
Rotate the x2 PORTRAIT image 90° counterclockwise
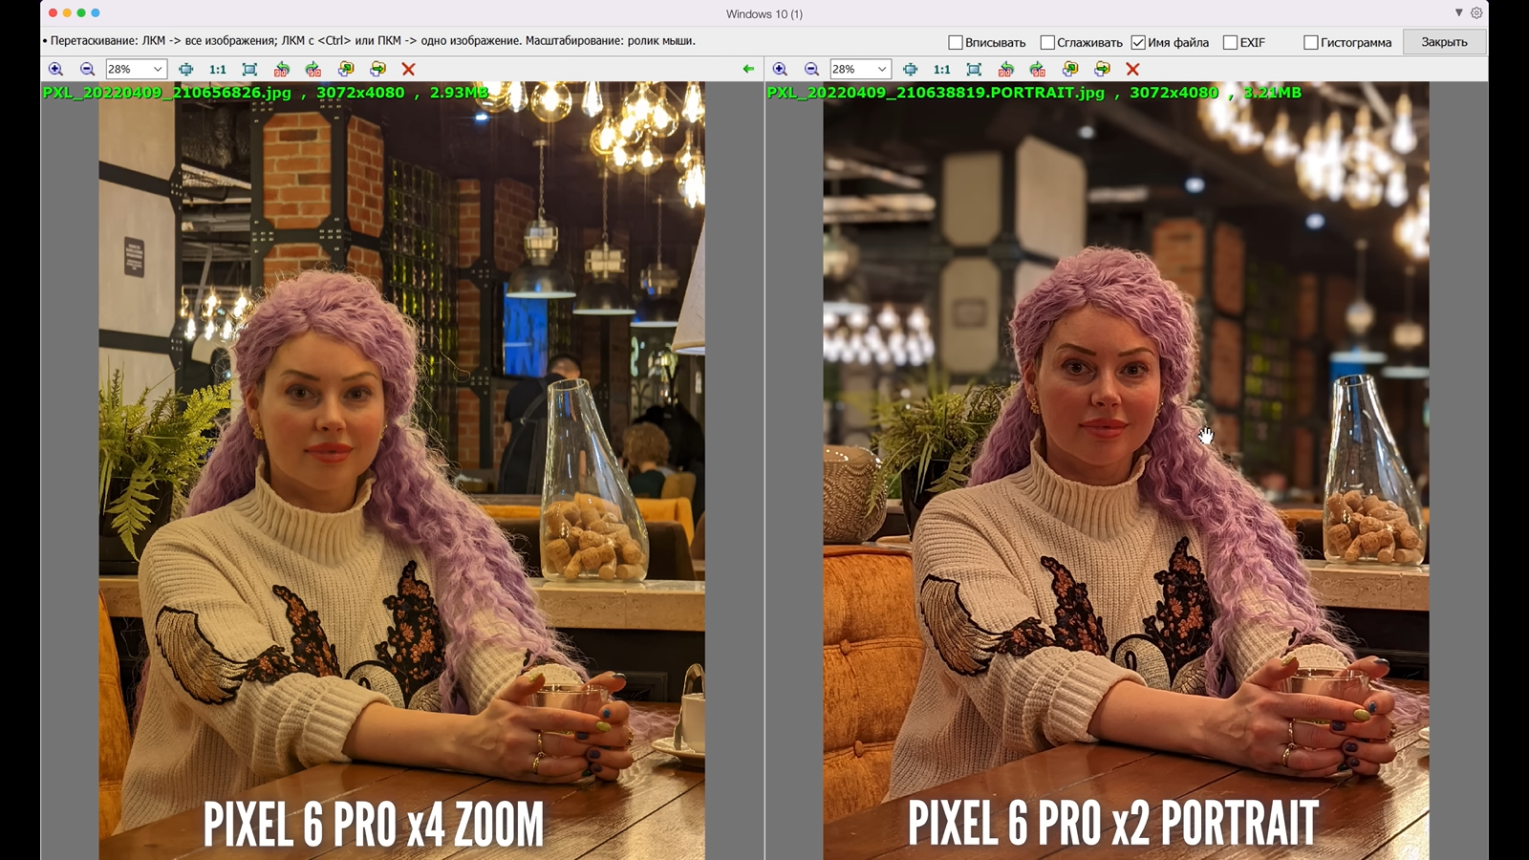pyautogui.click(x=1005, y=69)
